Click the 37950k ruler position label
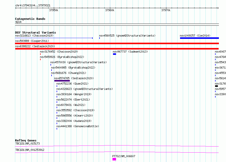Image resolution: width=226 pixels, height=162 pixels. [54, 10]
